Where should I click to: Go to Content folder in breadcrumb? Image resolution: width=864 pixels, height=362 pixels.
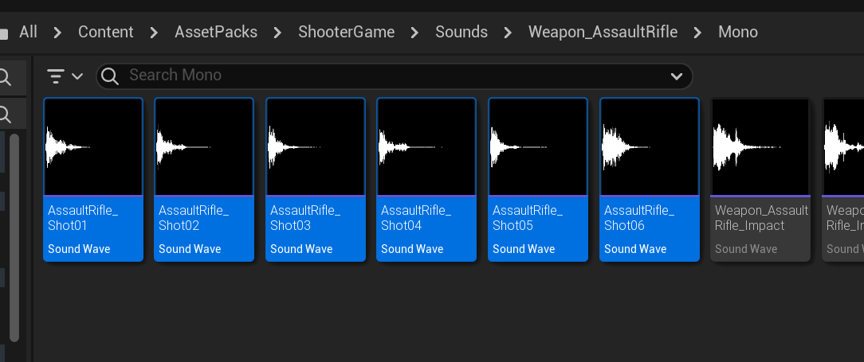tap(106, 32)
